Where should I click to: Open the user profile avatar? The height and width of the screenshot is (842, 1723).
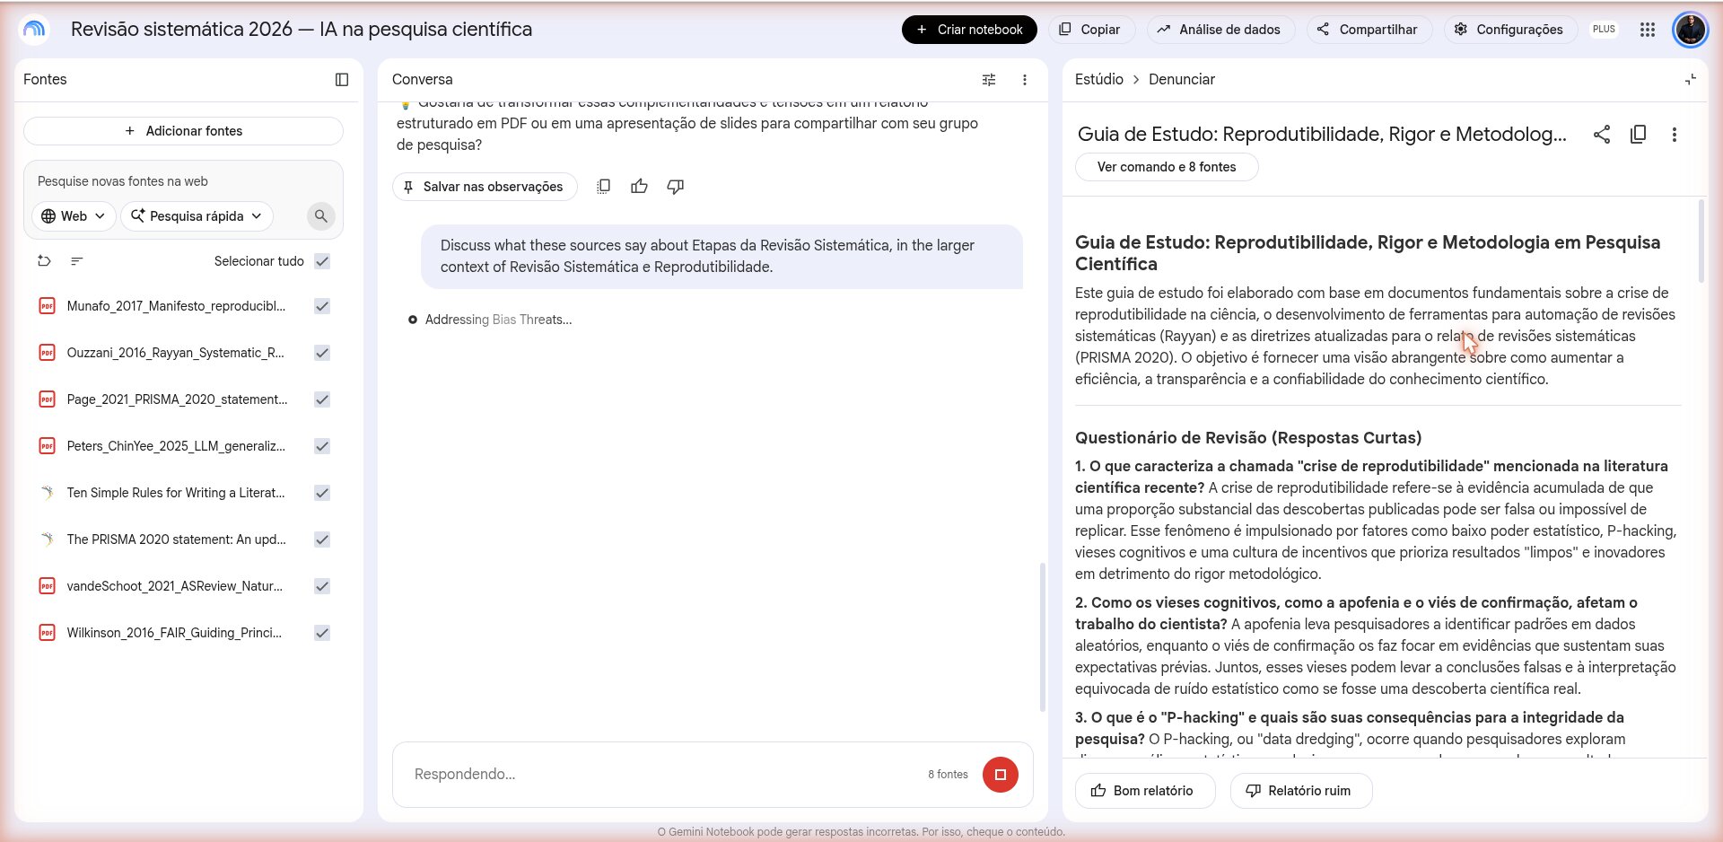pyautogui.click(x=1691, y=30)
